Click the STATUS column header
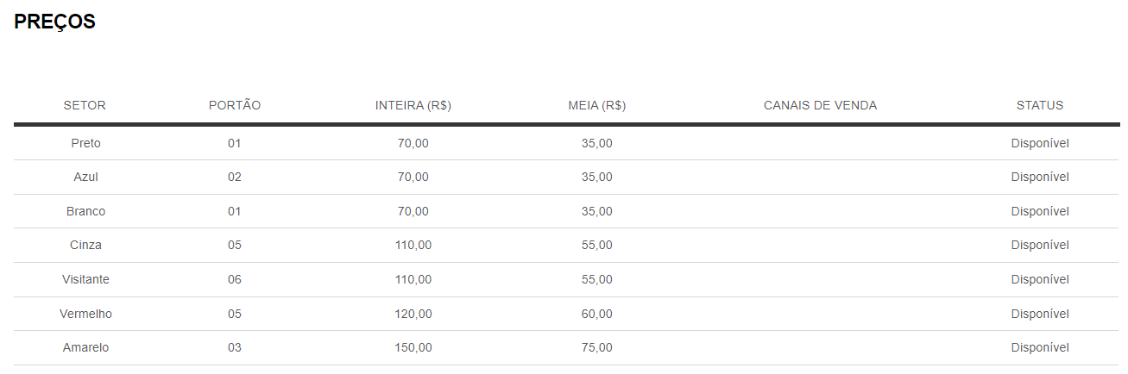 point(1040,105)
